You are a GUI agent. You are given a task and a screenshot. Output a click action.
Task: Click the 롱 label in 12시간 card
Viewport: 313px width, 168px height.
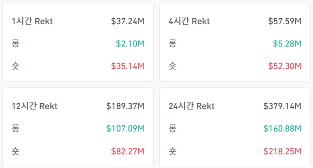click(16, 128)
